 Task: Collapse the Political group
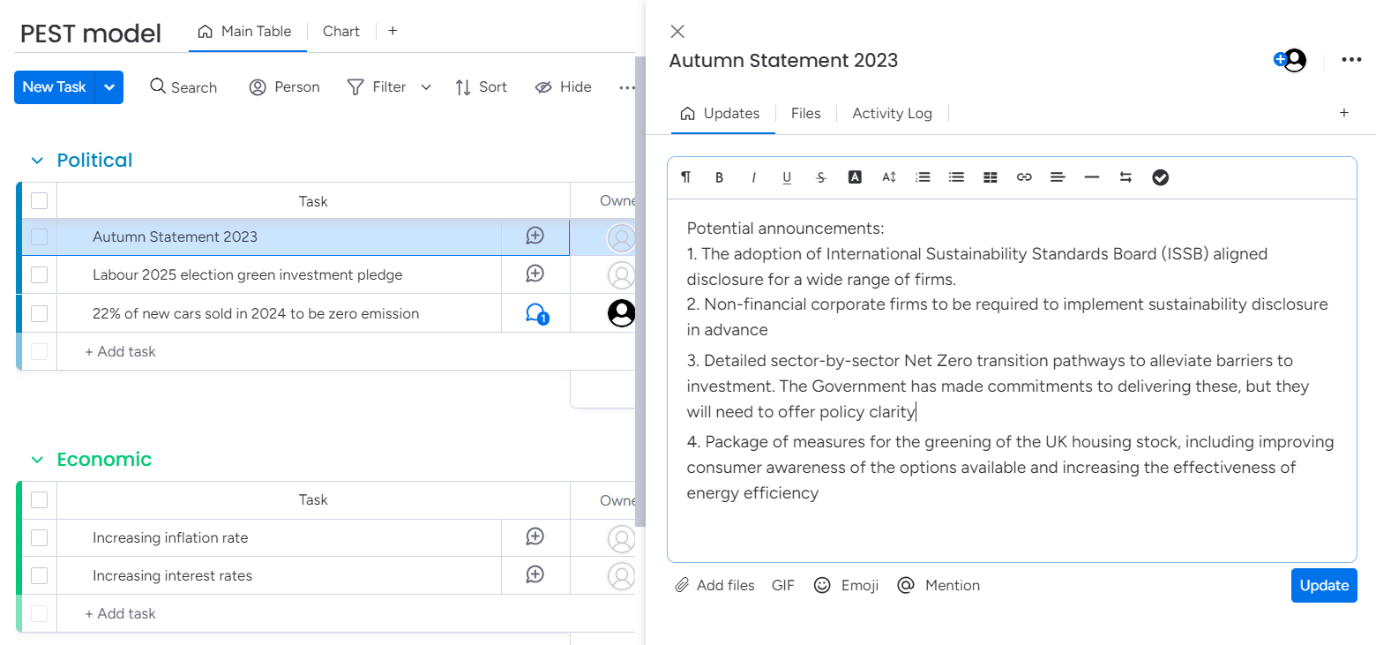[x=37, y=161]
